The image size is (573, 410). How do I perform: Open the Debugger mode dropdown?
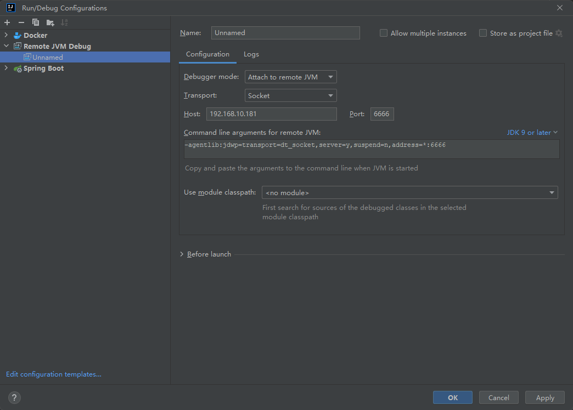(290, 77)
